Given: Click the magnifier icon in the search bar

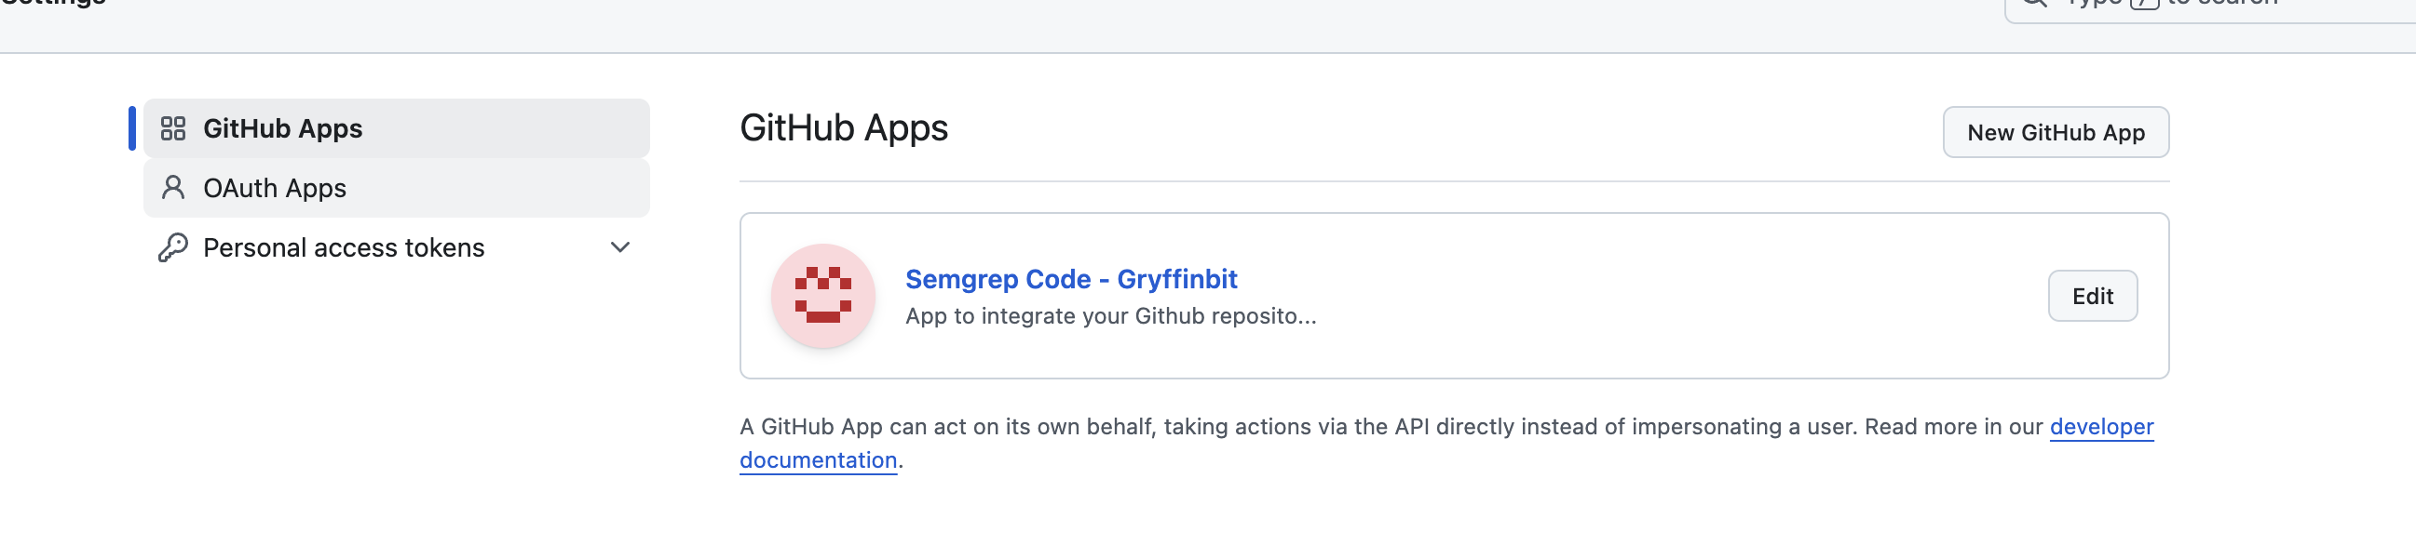Looking at the screenshot, I should [x=2033, y=3].
